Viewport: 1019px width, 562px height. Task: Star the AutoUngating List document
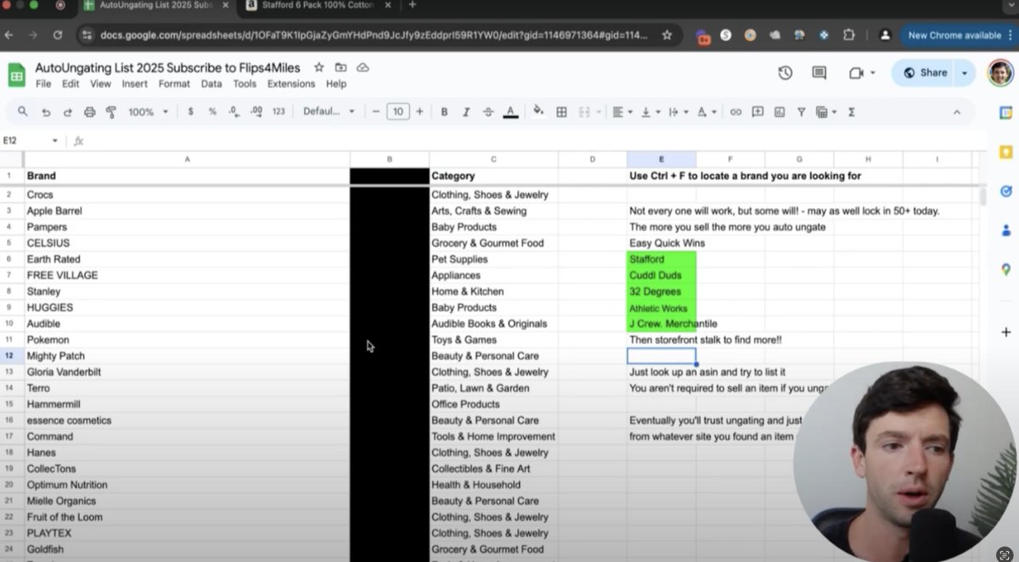point(318,67)
